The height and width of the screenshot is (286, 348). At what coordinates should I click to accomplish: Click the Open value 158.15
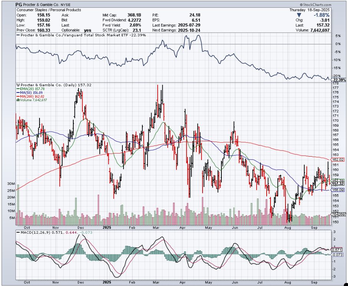(x=43, y=15)
